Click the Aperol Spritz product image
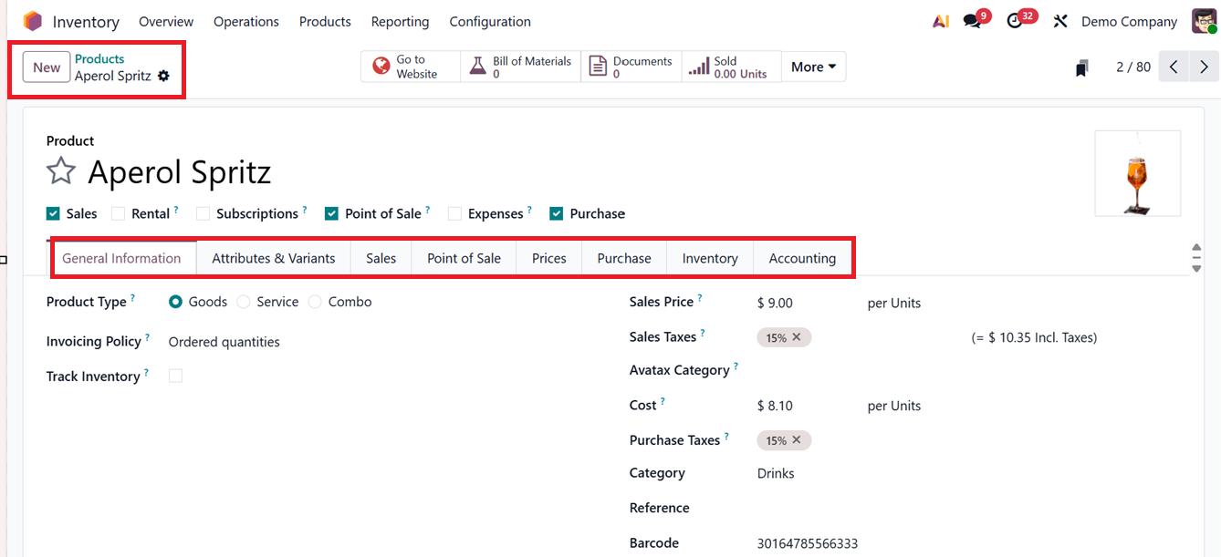 click(x=1137, y=173)
